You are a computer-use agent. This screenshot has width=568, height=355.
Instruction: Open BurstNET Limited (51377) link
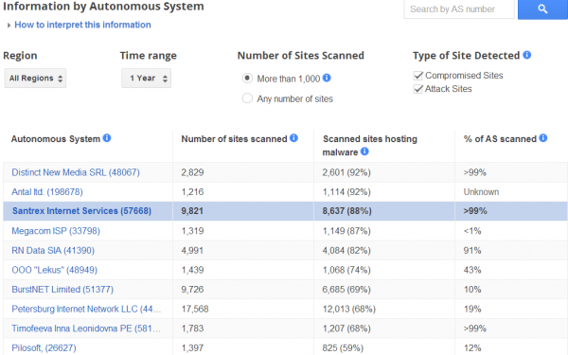[x=62, y=290]
